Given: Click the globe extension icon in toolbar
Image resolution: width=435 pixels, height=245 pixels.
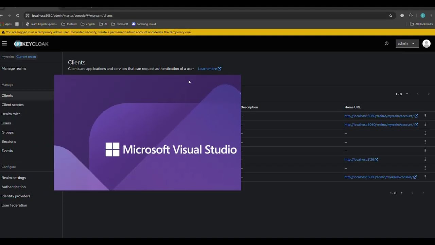Looking at the screenshot, I should [402, 15].
